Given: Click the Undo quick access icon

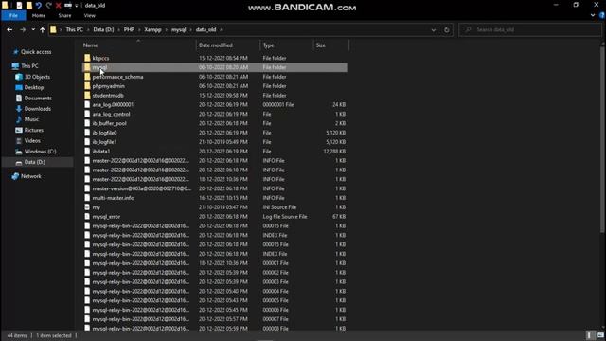Looking at the screenshot, I should [x=38, y=6].
